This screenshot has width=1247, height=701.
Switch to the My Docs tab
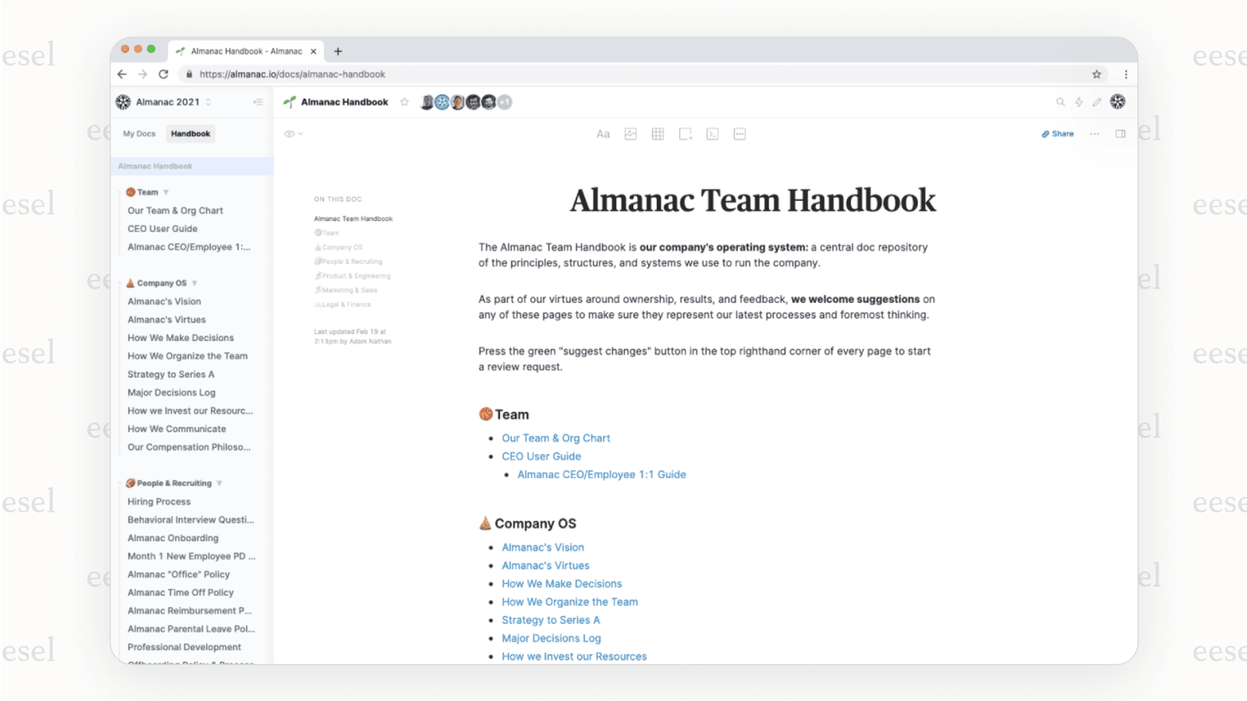coord(139,134)
